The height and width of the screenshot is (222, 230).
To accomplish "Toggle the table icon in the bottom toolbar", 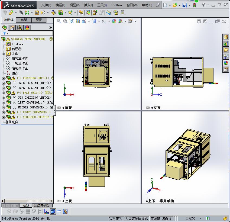I will [x=59, y=211].
